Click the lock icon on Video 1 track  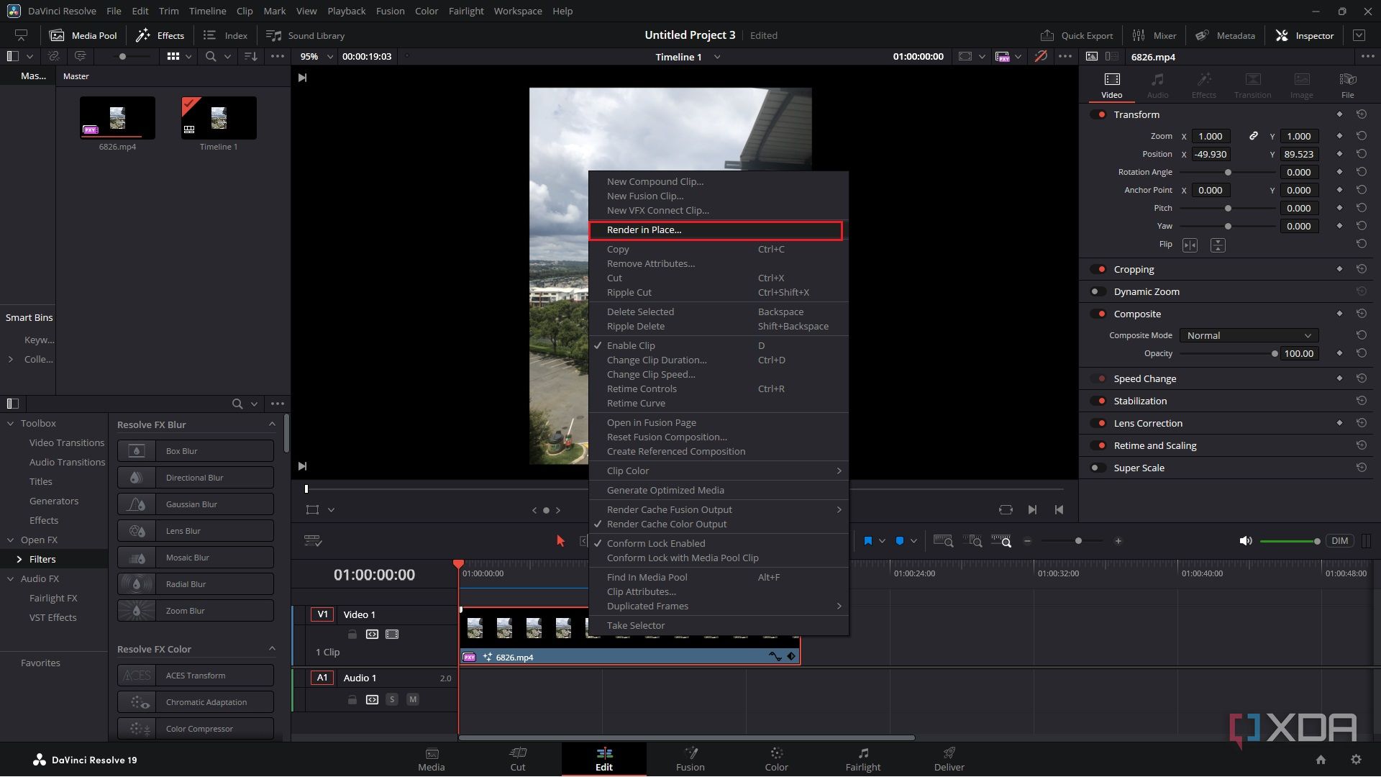tap(352, 635)
